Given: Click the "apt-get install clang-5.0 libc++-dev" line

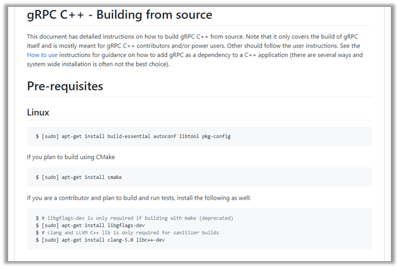Looking at the screenshot, I should point(100,240).
